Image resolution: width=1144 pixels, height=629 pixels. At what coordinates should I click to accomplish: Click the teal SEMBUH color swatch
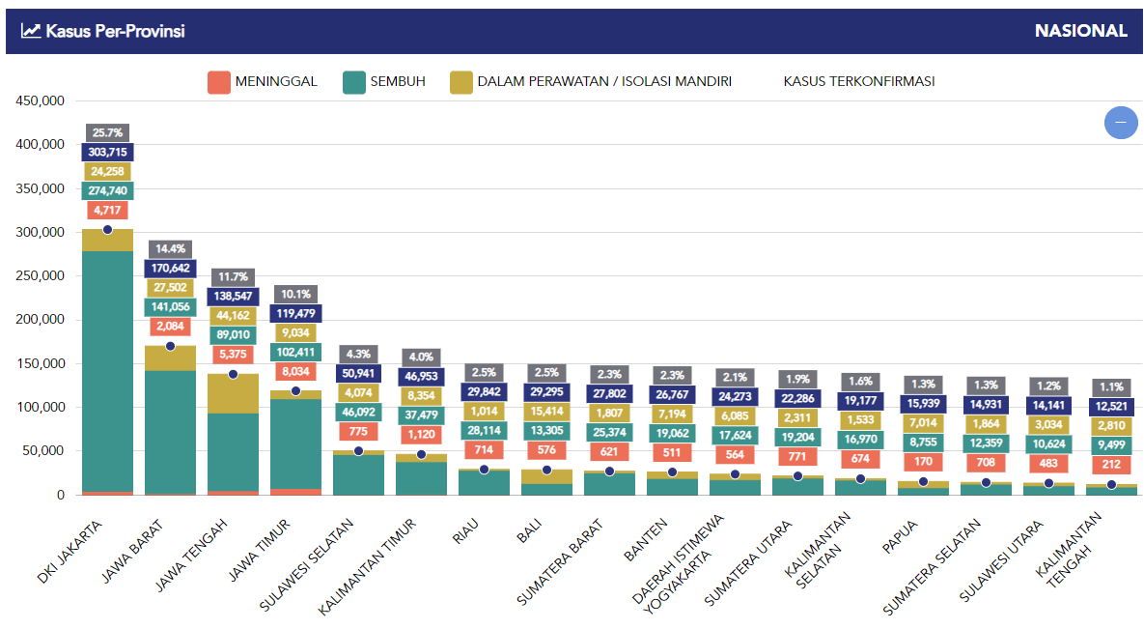tap(354, 82)
